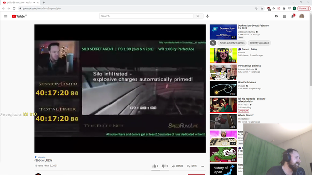
Task: Open the account avatar menu
Action: click(302, 16)
